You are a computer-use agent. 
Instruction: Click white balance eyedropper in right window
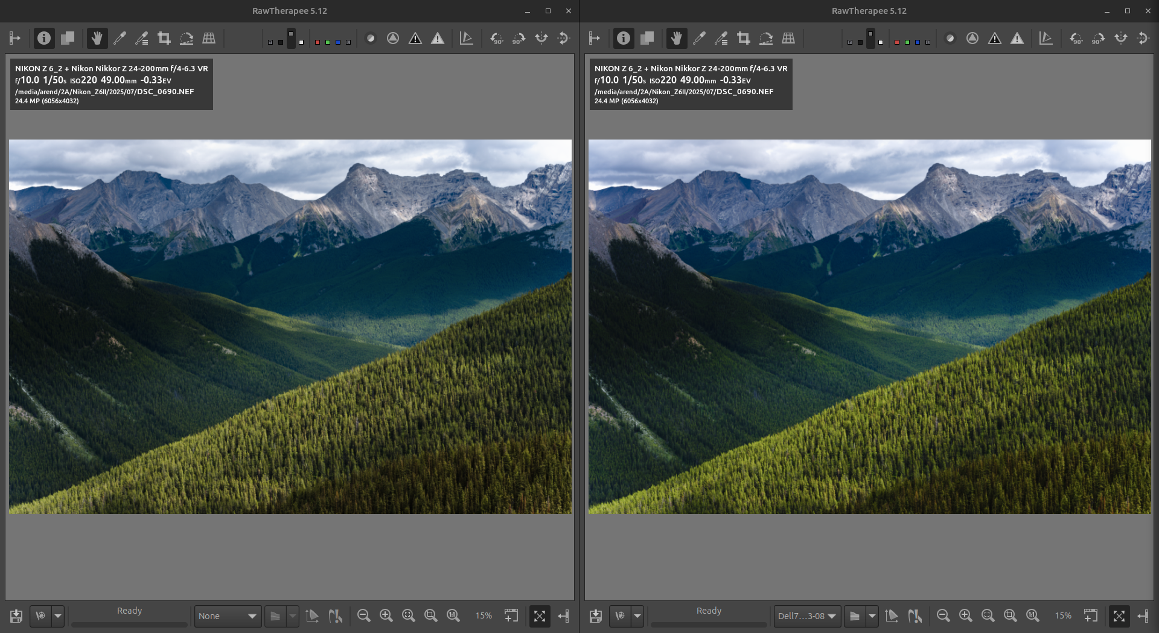[x=699, y=39]
